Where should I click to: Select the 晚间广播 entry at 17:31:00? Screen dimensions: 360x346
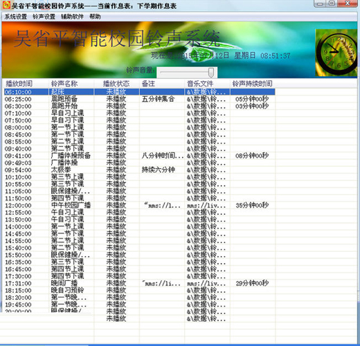click(x=139, y=283)
